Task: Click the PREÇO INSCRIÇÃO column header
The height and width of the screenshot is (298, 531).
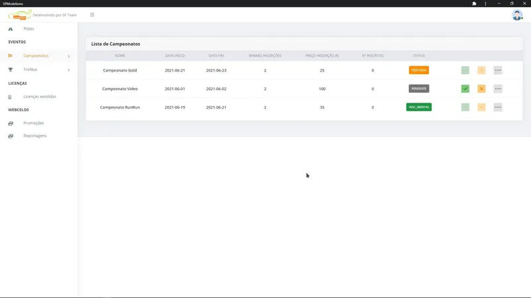Action: coord(322,56)
